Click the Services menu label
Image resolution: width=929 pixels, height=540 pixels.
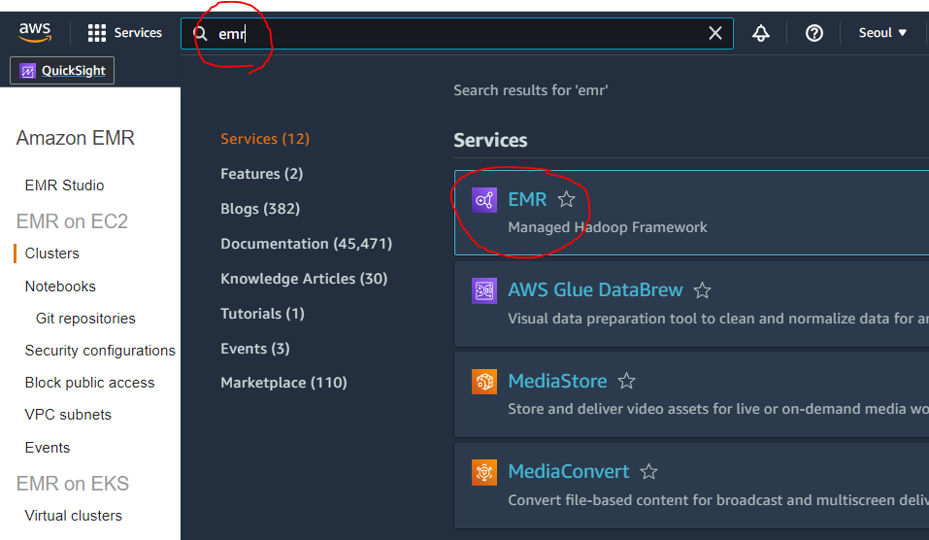tap(138, 33)
